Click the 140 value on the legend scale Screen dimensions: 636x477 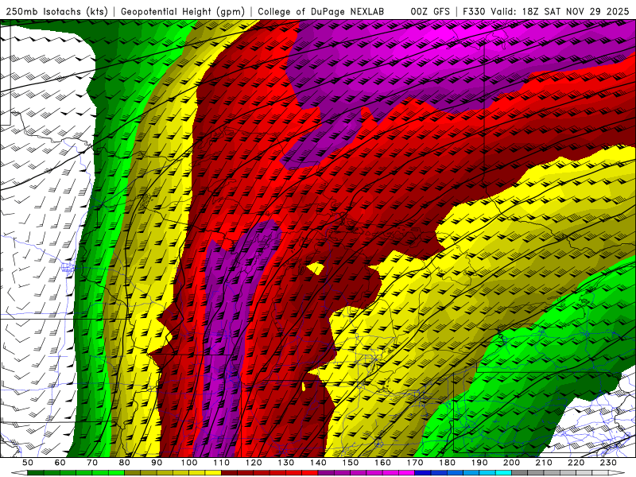point(318,463)
